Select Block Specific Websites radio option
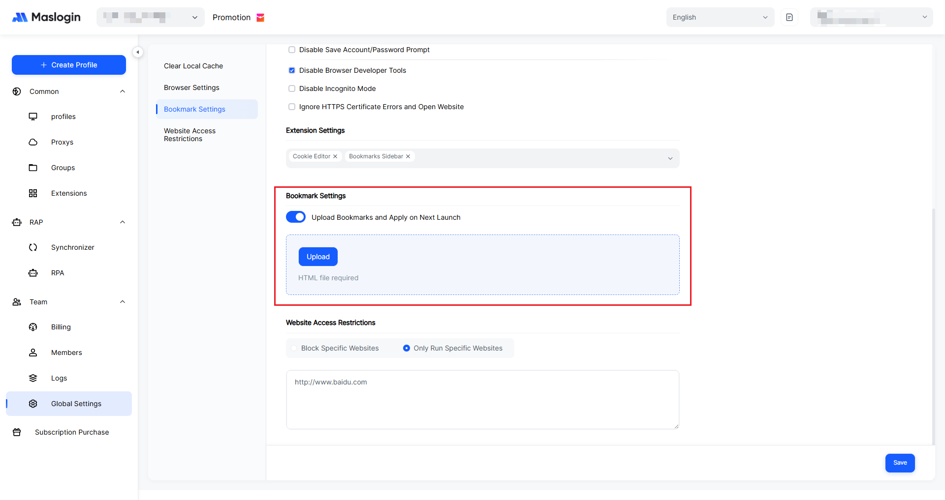This screenshot has height=500, width=945. [294, 348]
